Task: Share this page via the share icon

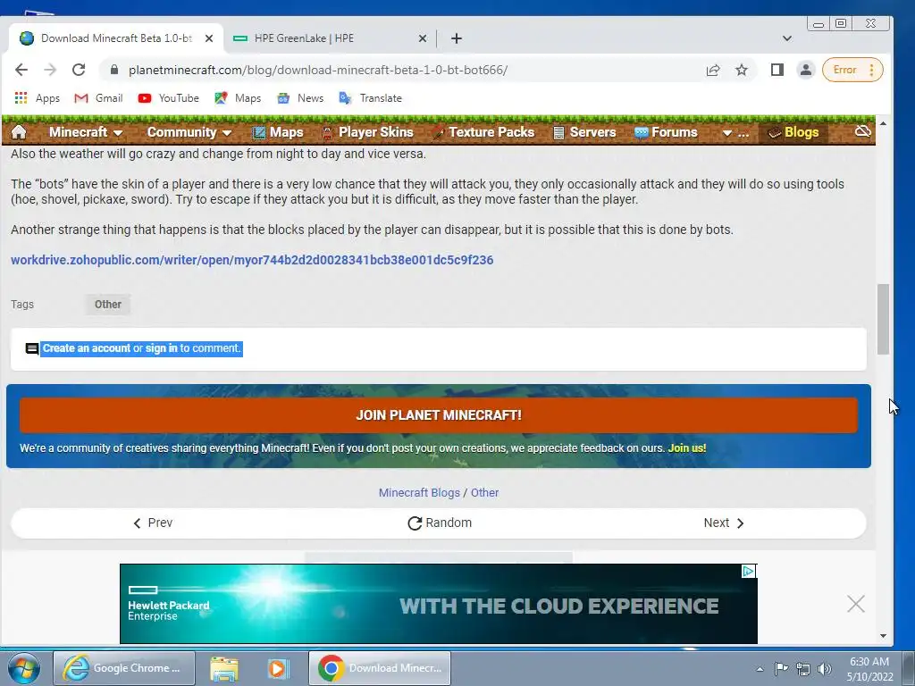Action: point(712,70)
